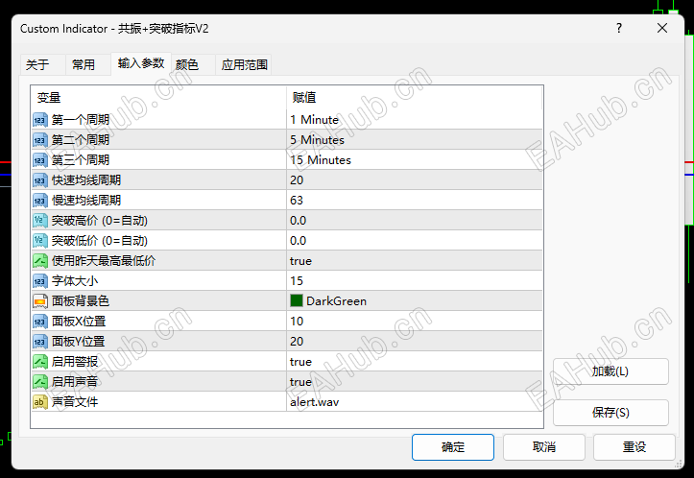Click the string icon beside 声音文件
This screenshot has width=694, height=478.
(39, 402)
